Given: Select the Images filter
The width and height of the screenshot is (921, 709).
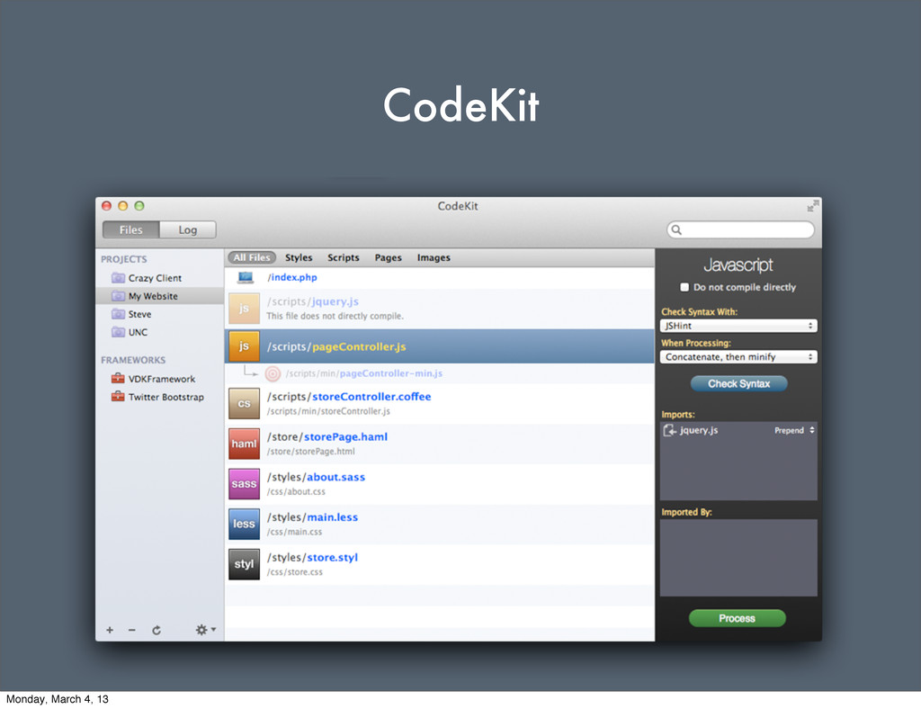Looking at the screenshot, I should tap(434, 257).
